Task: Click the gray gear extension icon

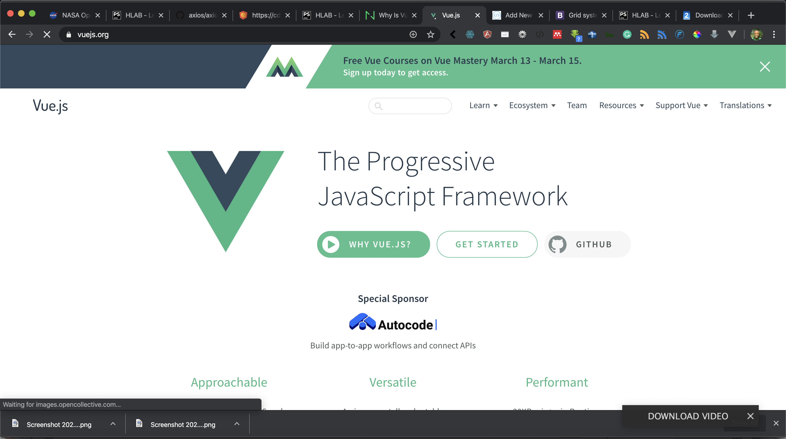Action: coord(522,34)
